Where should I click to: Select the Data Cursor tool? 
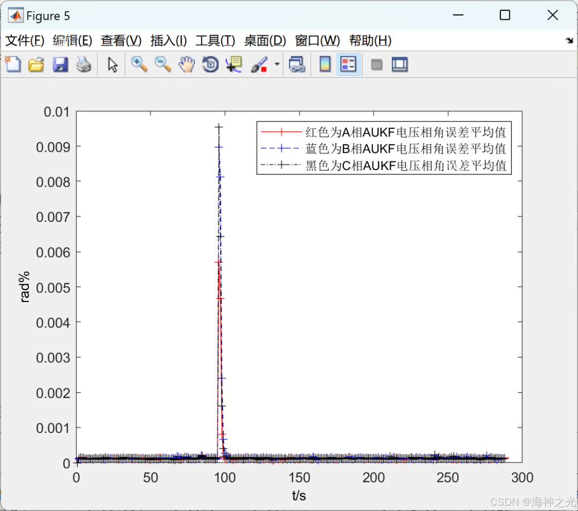(234, 65)
